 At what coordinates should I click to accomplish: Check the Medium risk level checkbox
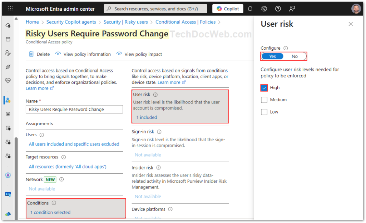[x=264, y=100]
